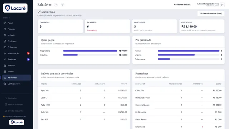Download calls with Baixar chamados (Excel)
The image size is (229, 129).
point(211,14)
